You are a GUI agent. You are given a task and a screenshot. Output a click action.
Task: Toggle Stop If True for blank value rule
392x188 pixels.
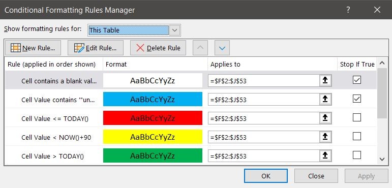pyautogui.click(x=357, y=80)
